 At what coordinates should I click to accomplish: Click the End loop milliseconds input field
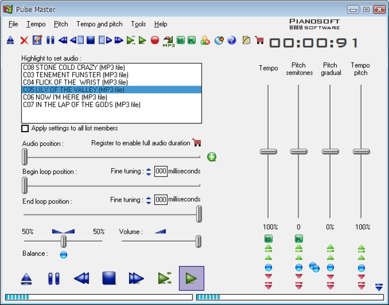(161, 199)
